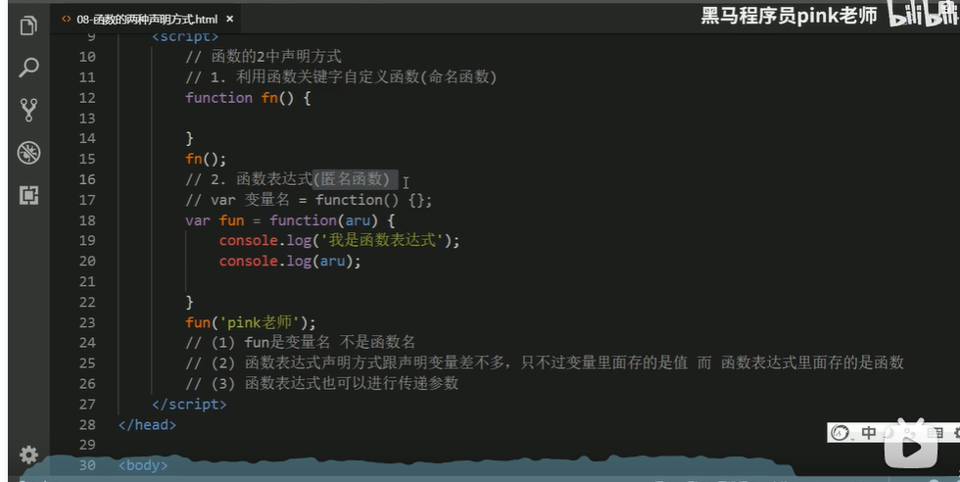This screenshot has width=960, height=482.
Task: Click 'console.log(aru);' on line 20
Action: click(290, 262)
